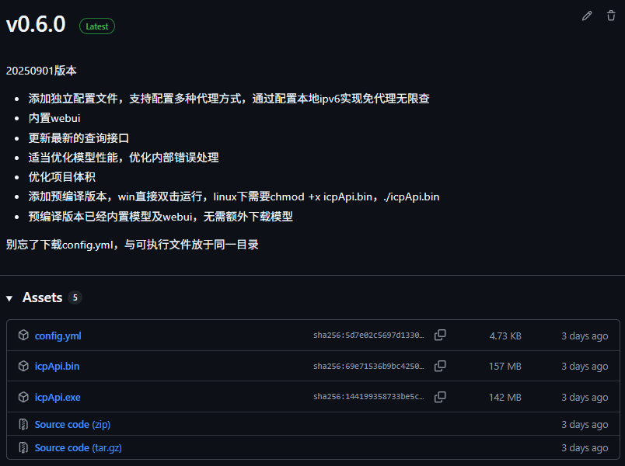Download the icpApi.bin asset
The height and width of the screenshot is (466, 625).
(x=56, y=366)
